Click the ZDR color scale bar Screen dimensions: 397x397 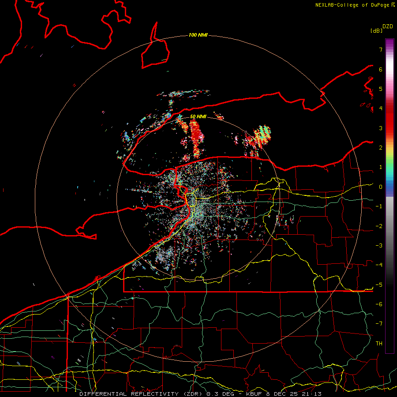coord(390,196)
